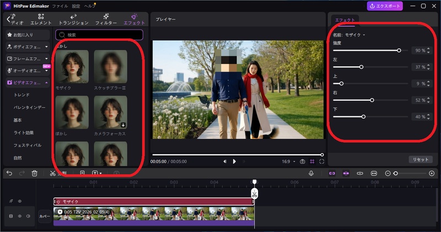Click the 52 % stepper for 右
Screen dimensions: 441x232
428,100
